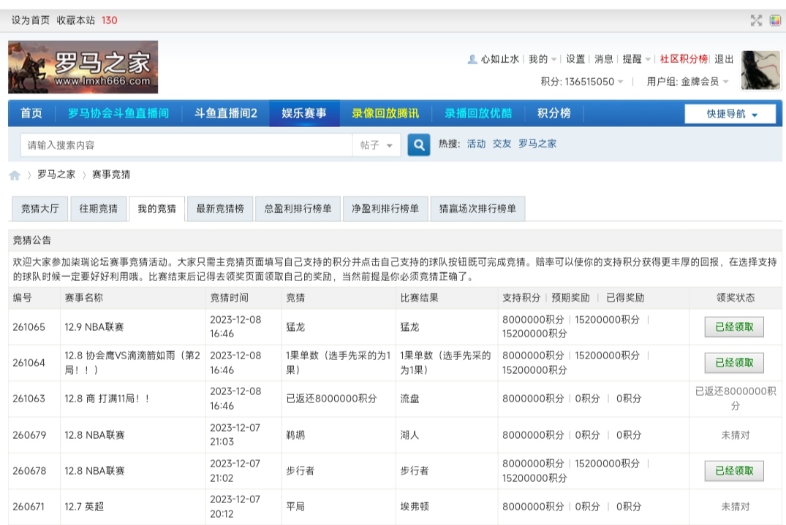Switch to the 竞猜大厅 tab

40,208
